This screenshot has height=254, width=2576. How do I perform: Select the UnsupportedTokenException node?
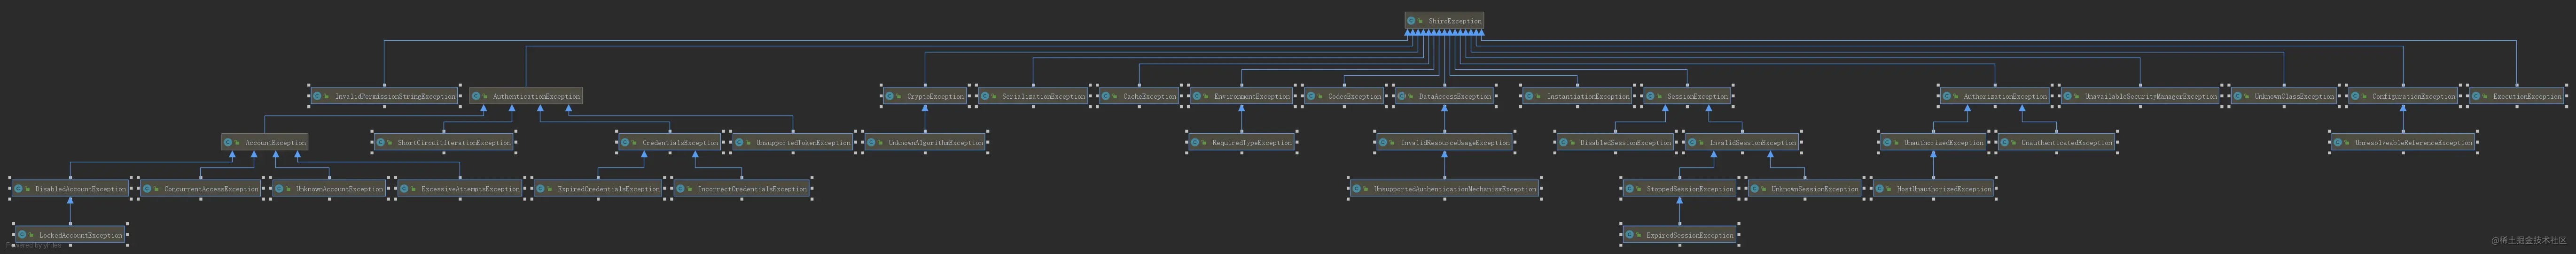[794, 143]
